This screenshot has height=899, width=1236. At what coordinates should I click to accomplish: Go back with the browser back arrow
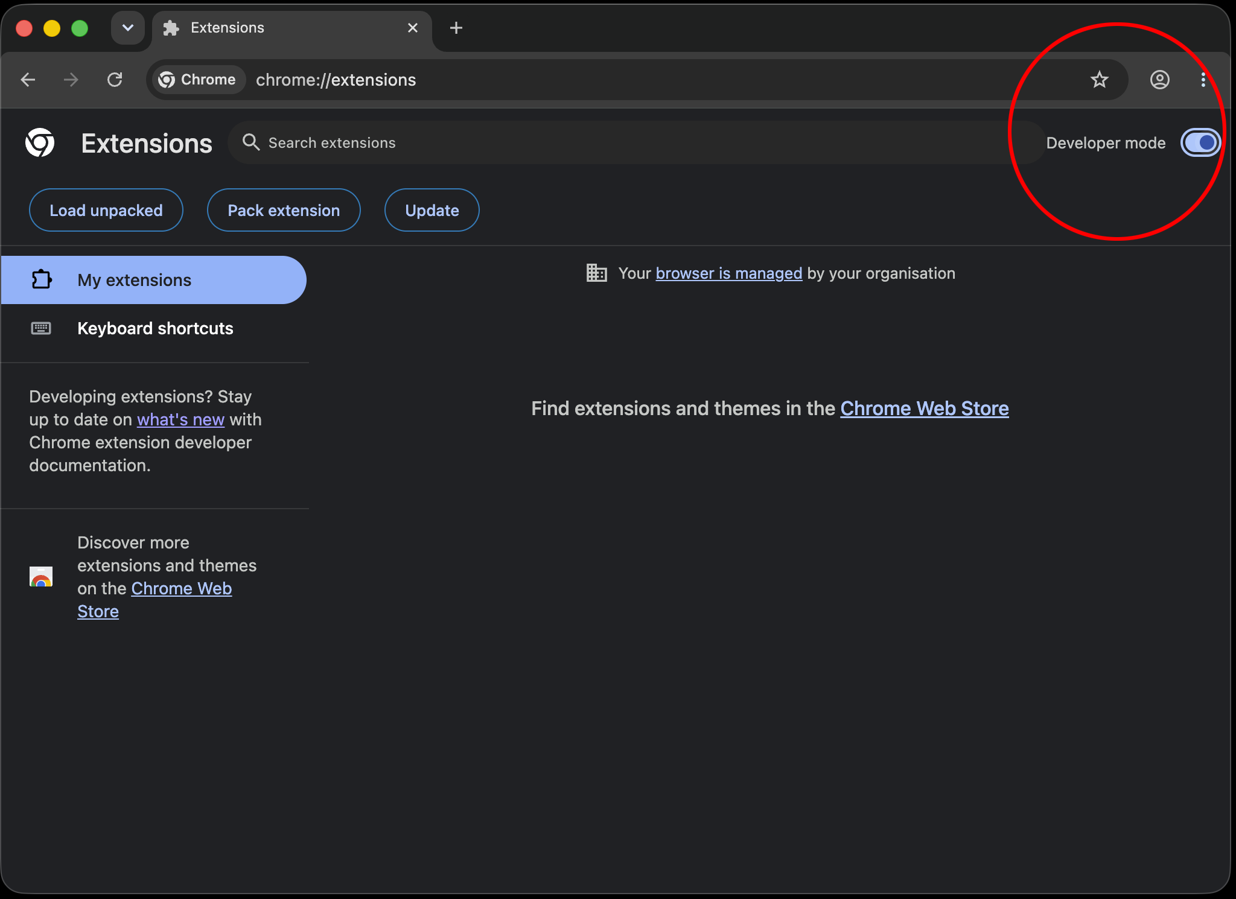point(28,80)
